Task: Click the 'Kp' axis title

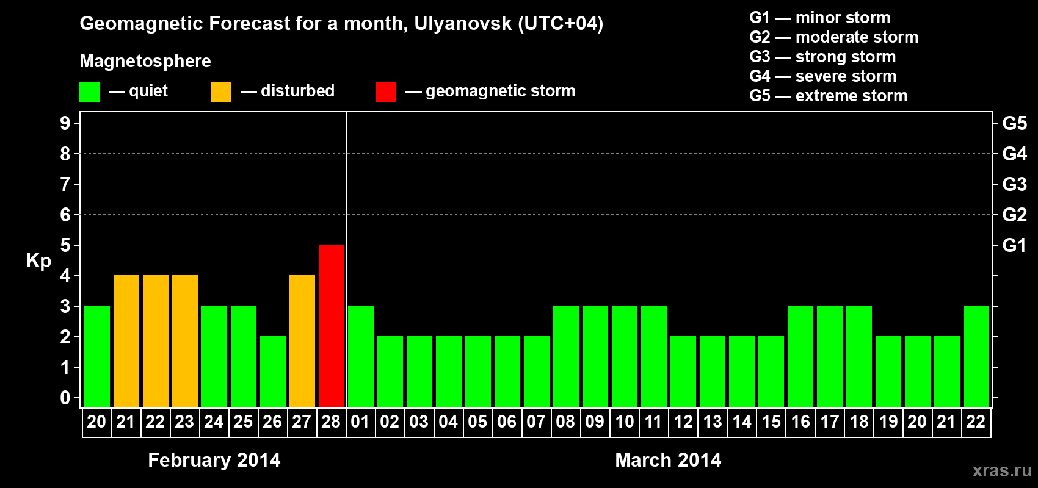Action: tap(38, 261)
